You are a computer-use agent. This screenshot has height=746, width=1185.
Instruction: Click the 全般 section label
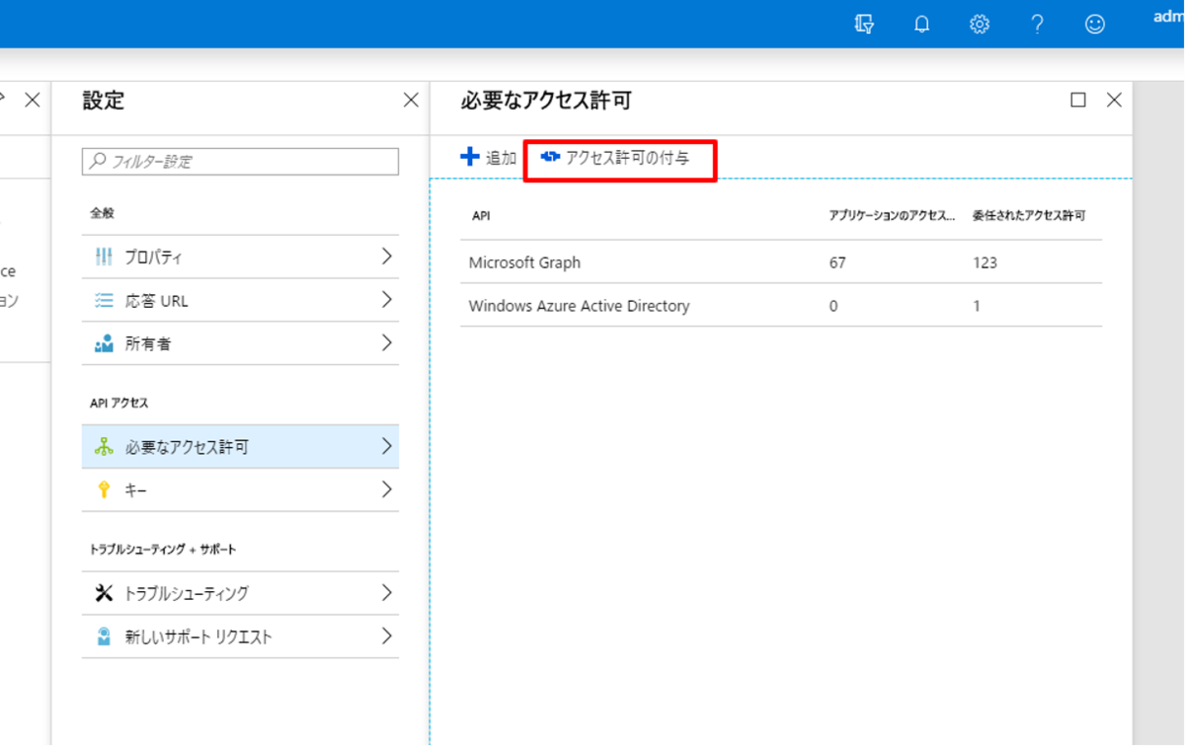(102, 213)
